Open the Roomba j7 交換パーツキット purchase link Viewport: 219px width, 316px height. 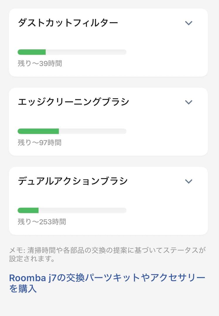click(x=107, y=278)
